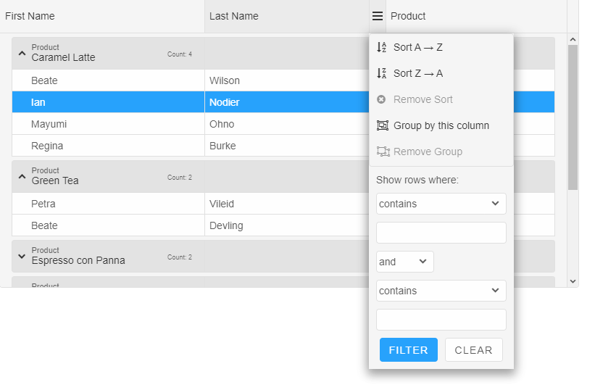Choose Sort A → Z menu option

point(418,47)
